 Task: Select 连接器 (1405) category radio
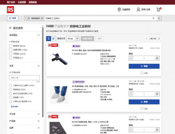(x=10, y=97)
